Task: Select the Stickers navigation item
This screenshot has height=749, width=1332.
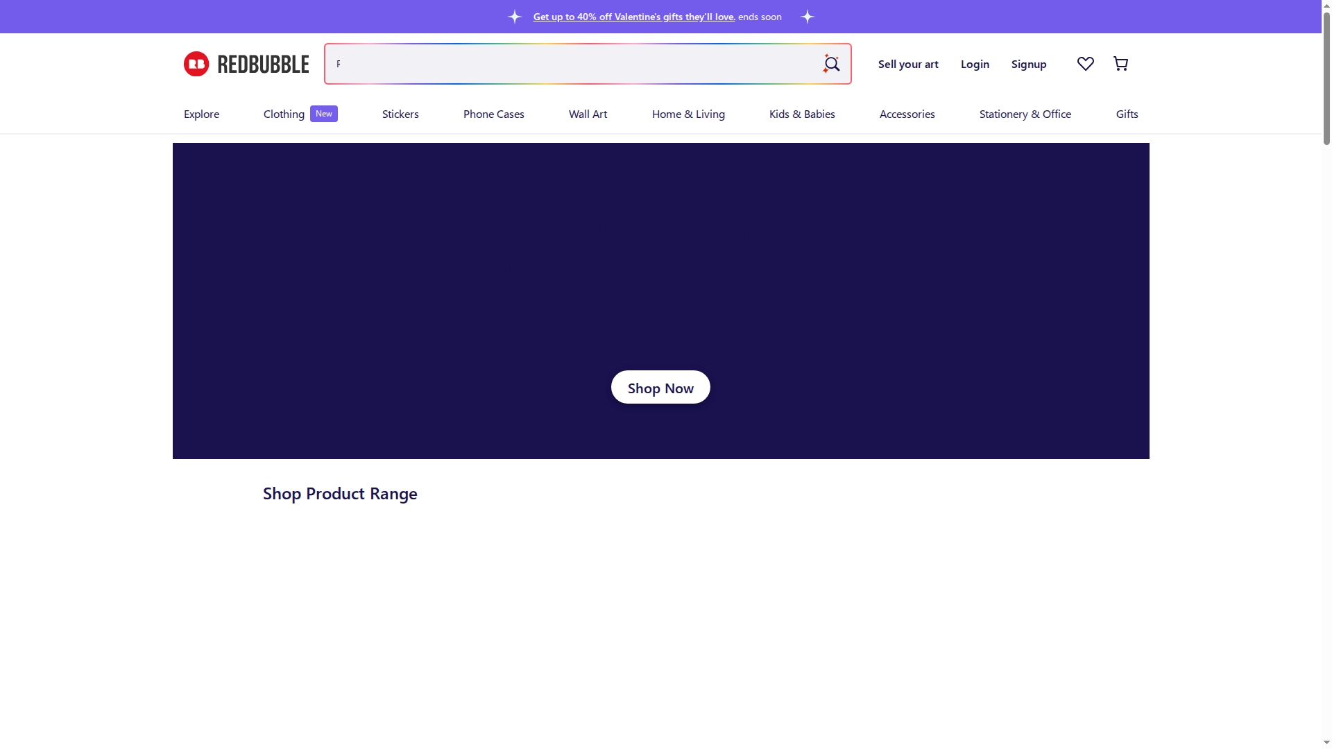Action: tap(400, 114)
